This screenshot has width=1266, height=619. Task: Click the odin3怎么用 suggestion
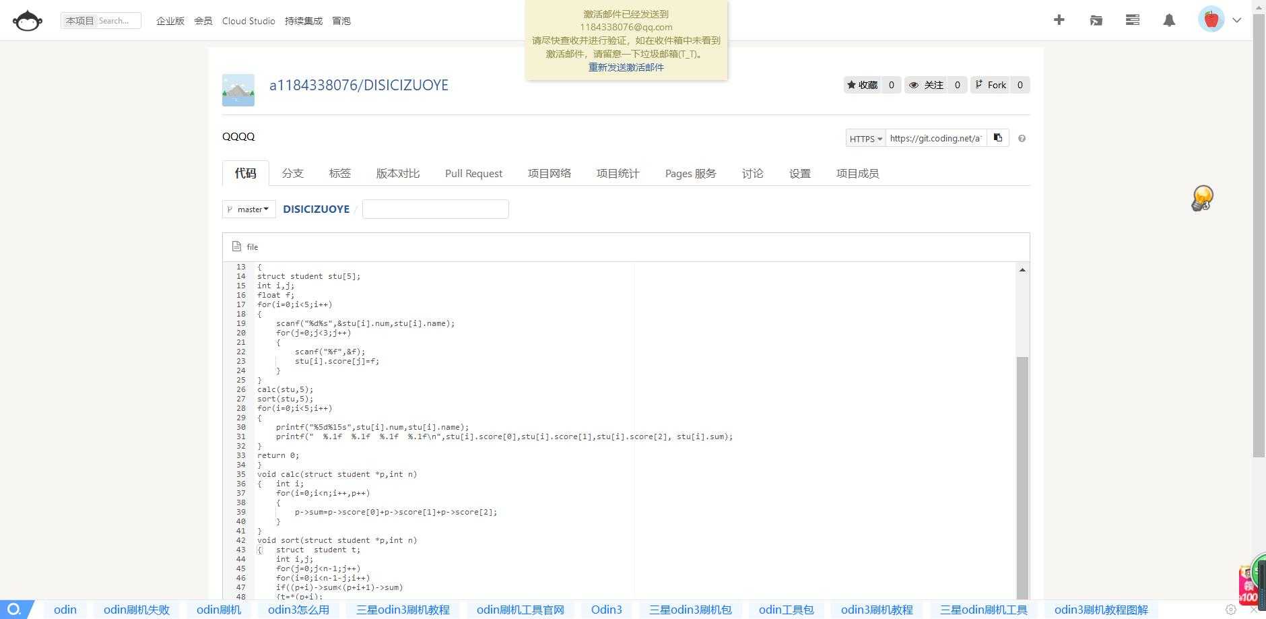(x=298, y=610)
